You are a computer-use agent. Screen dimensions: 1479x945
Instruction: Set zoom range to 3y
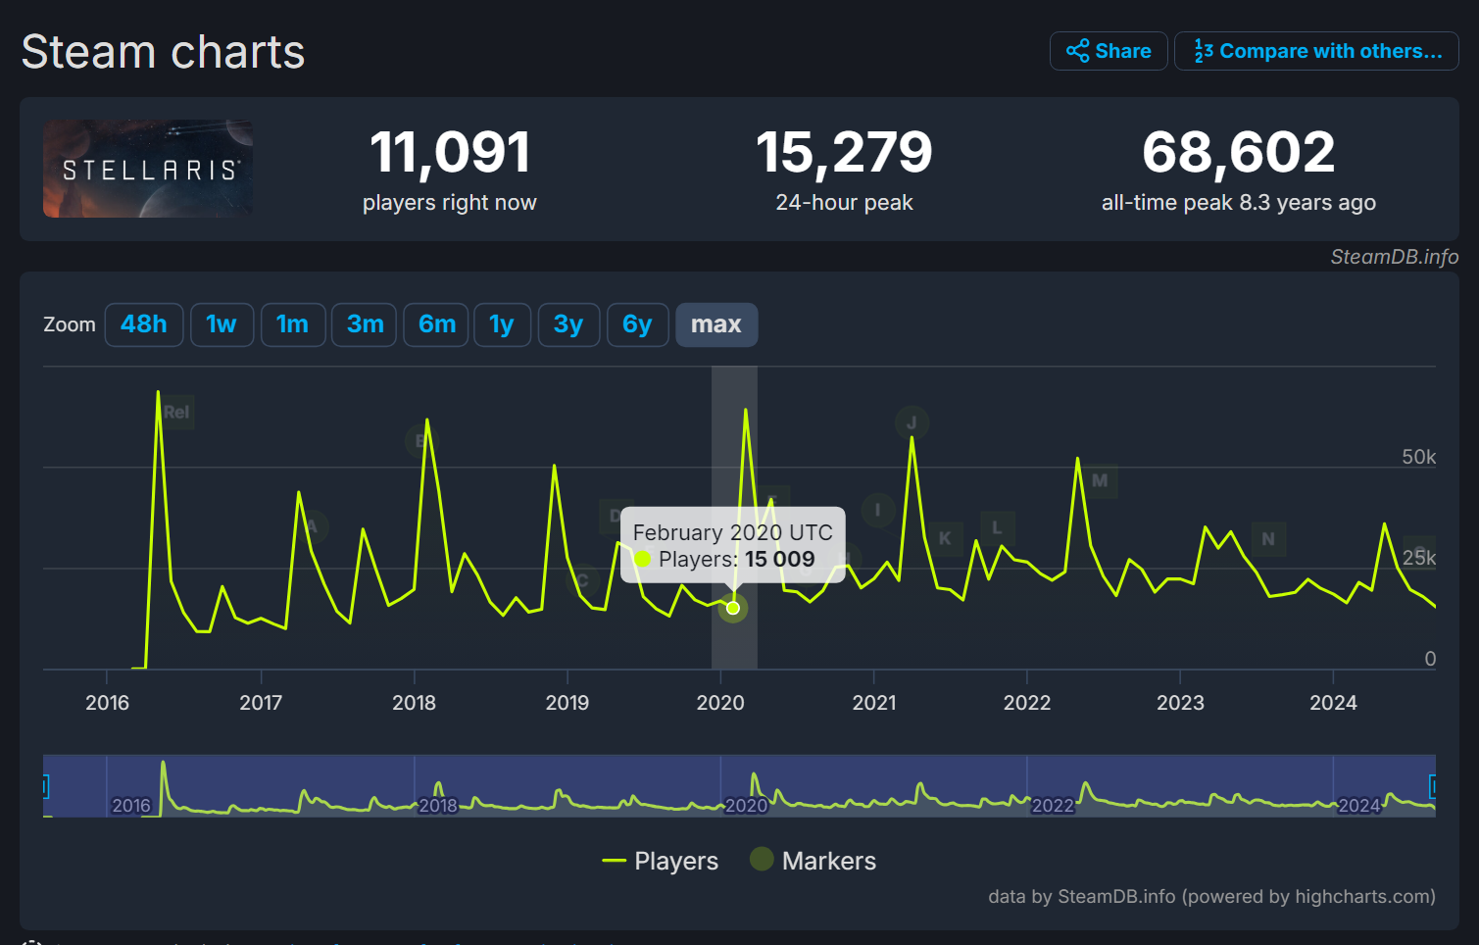pyautogui.click(x=568, y=324)
